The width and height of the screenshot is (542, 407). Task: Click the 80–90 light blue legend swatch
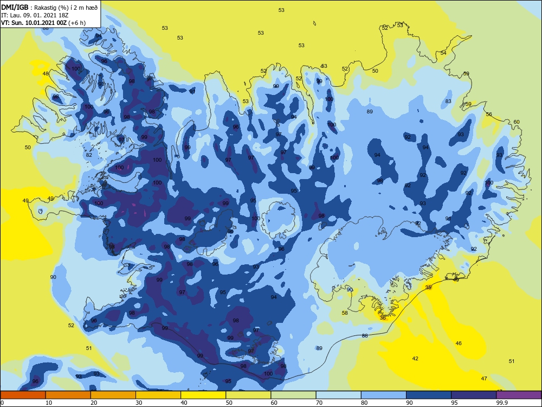383,395
